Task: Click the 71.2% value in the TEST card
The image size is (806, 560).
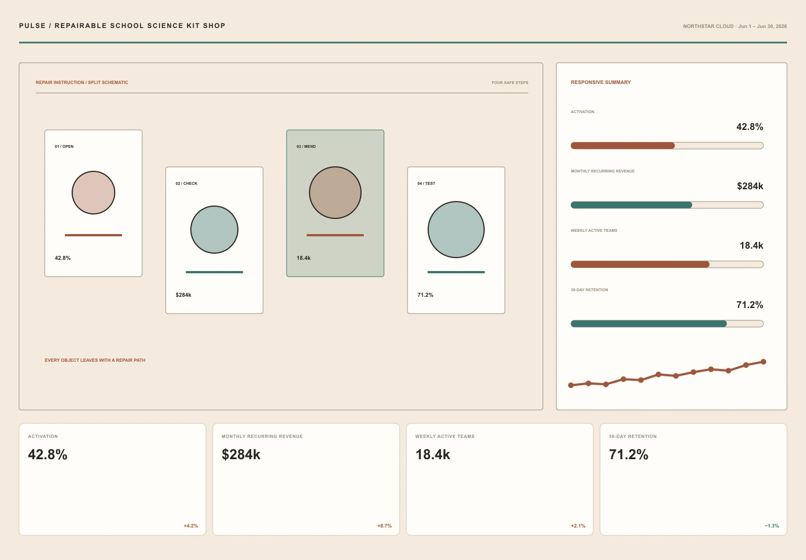Action: click(x=425, y=295)
